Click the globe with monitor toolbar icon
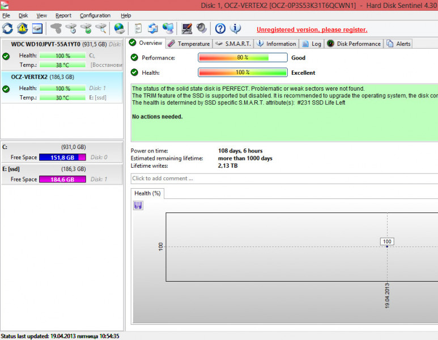Image resolution: width=438 pixels, height=340 pixels. (x=168, y=28)
